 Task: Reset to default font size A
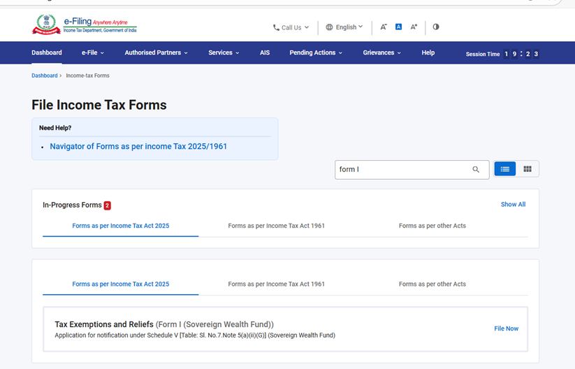pos(398,27)
